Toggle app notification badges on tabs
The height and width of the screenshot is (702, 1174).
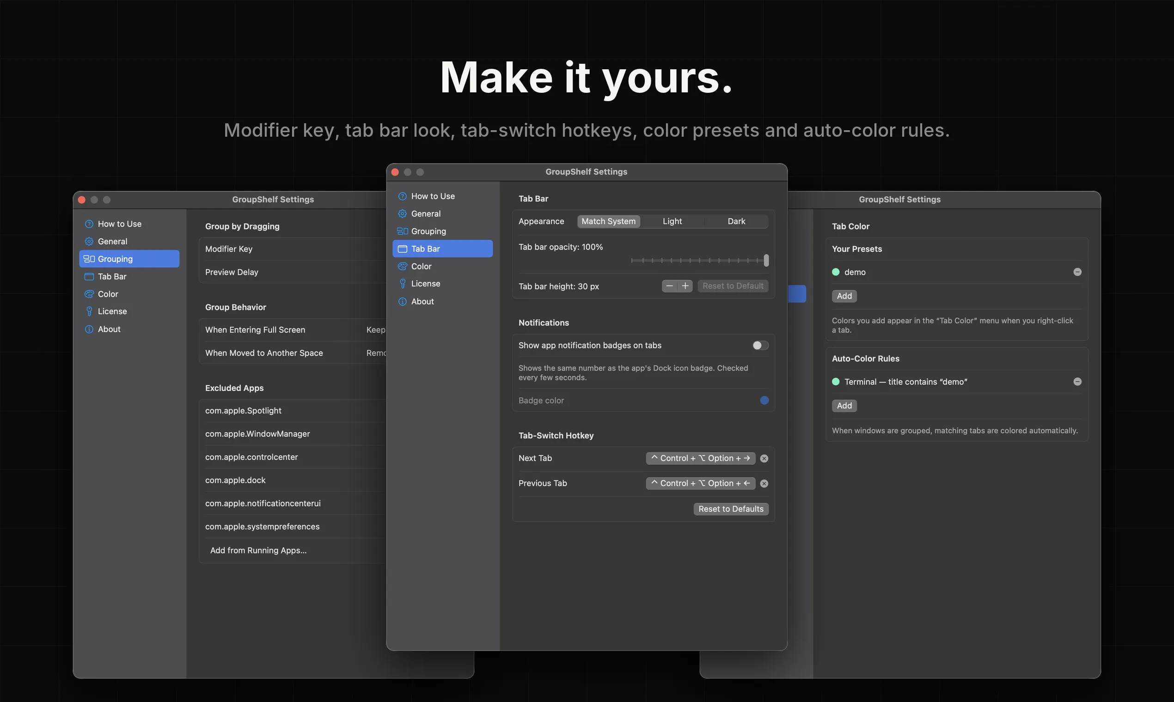(x=760, y=345)
